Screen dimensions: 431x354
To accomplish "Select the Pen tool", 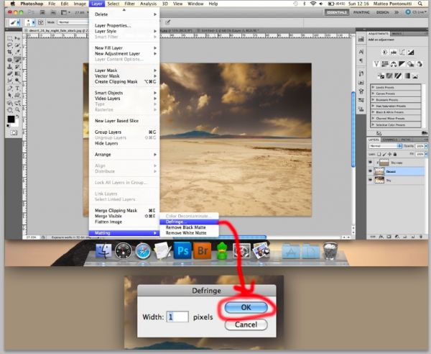I will click(x=9, y=88).
